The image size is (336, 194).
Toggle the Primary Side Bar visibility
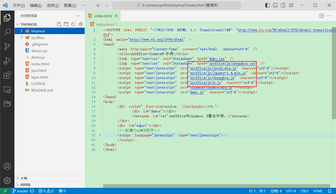pyautogui.click(x=267, y=5)
